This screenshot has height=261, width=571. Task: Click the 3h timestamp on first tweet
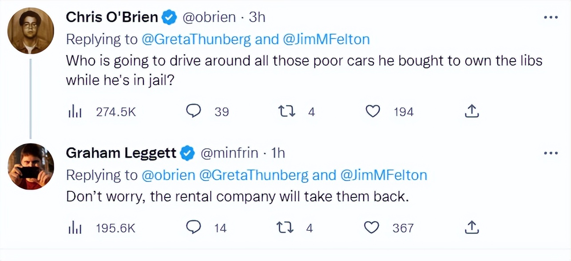(257, 17)
